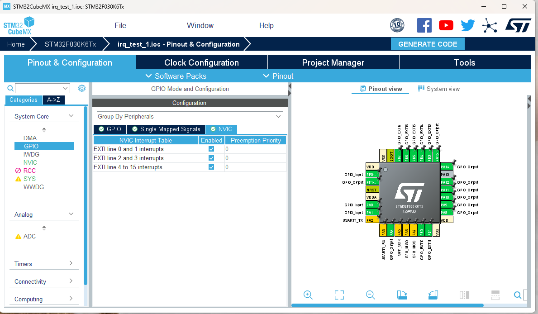This screenshot has height=314, width=538.
Task: Select RCC in the System Core list
Action: 29,171
